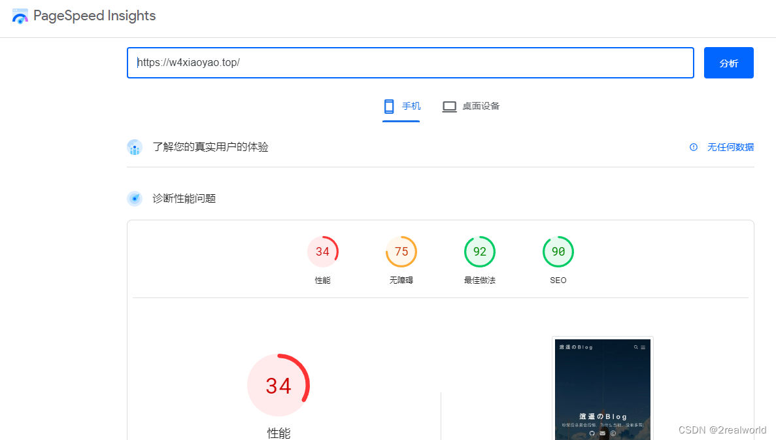
Task: Click the 无障碍 score gauge showing 75
Action: point(401,251)
